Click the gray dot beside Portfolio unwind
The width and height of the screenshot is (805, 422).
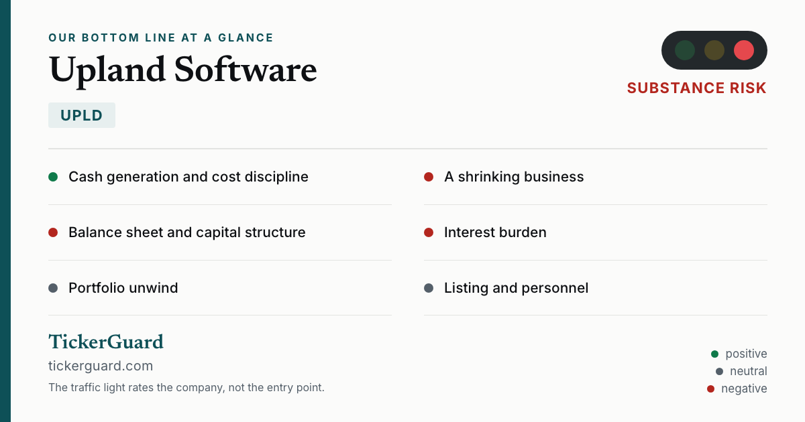click(53, 288)
